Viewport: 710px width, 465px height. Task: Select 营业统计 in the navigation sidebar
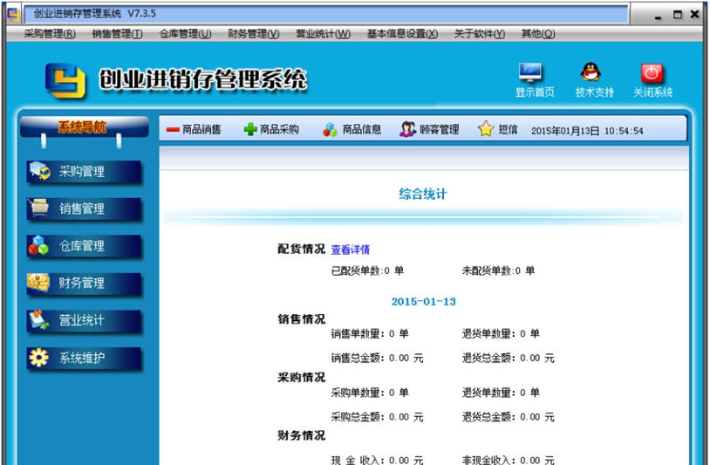[84, 320]
